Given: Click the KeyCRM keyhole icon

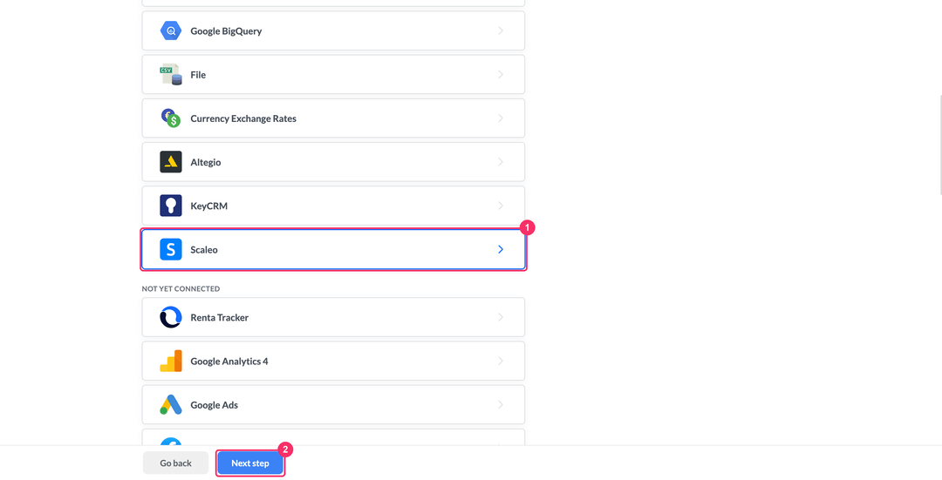Looking at the screenshot, I should 171,206.
